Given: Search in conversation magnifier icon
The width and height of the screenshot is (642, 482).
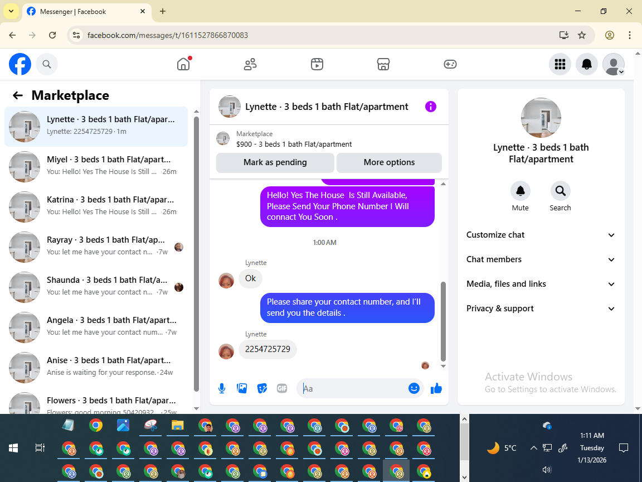Looking at the screenshot, I should tap(560, 191).
